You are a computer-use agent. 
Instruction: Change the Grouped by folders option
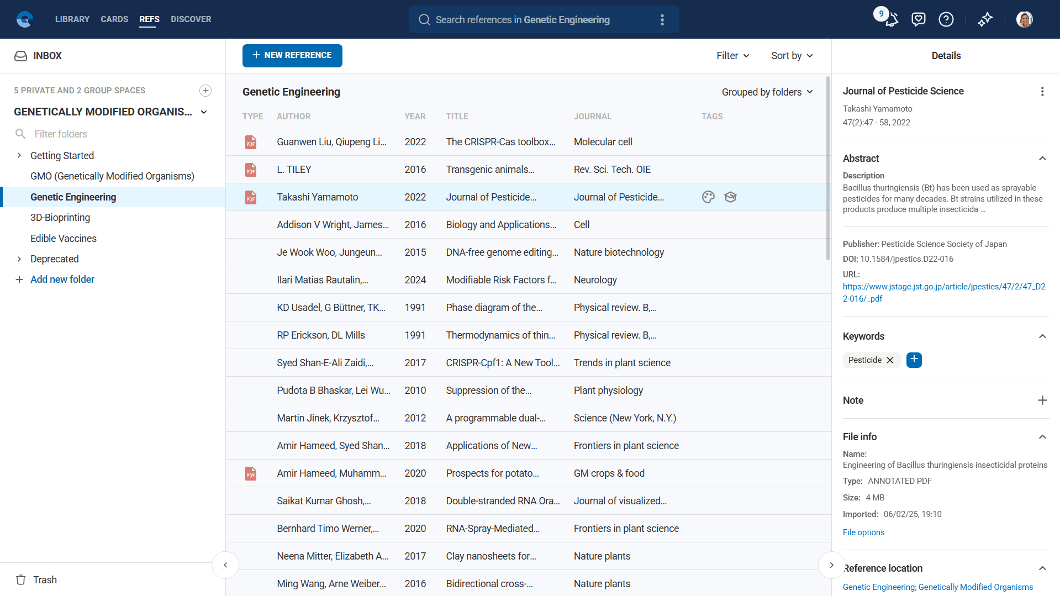767,92
